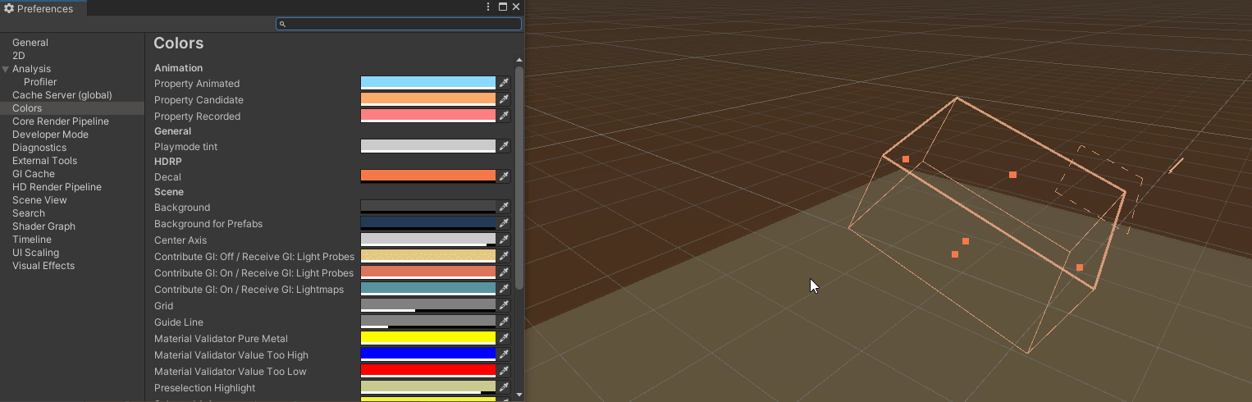Edit the Material Validator Value Too High color

(427, 354)
